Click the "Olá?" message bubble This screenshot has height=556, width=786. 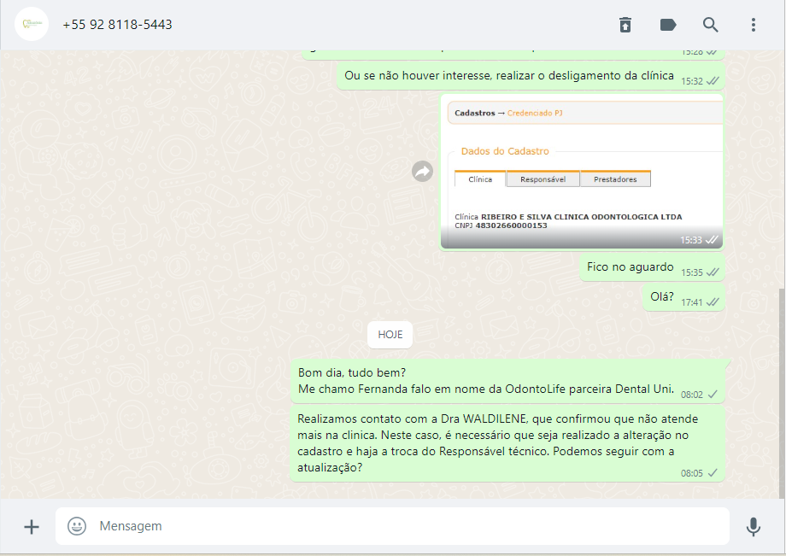click(683, 297)
